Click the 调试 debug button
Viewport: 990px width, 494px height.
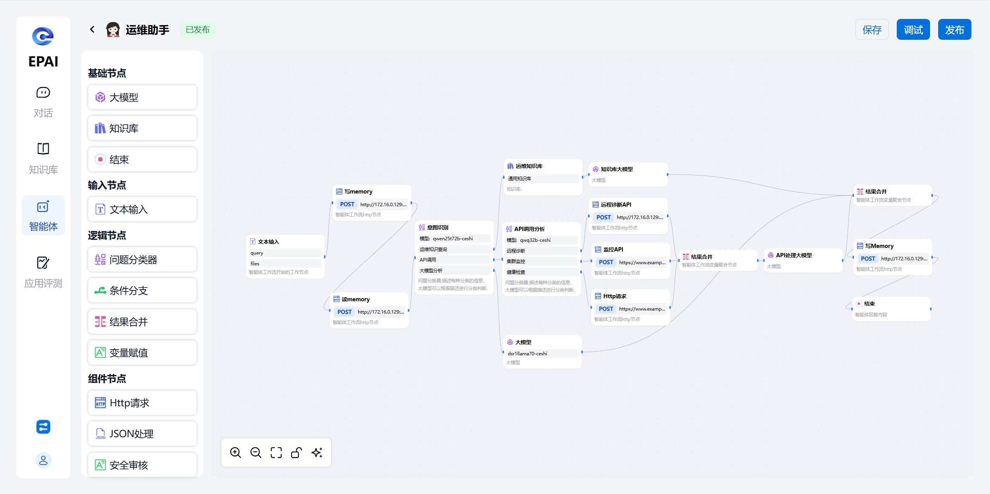tap(913, 30)
